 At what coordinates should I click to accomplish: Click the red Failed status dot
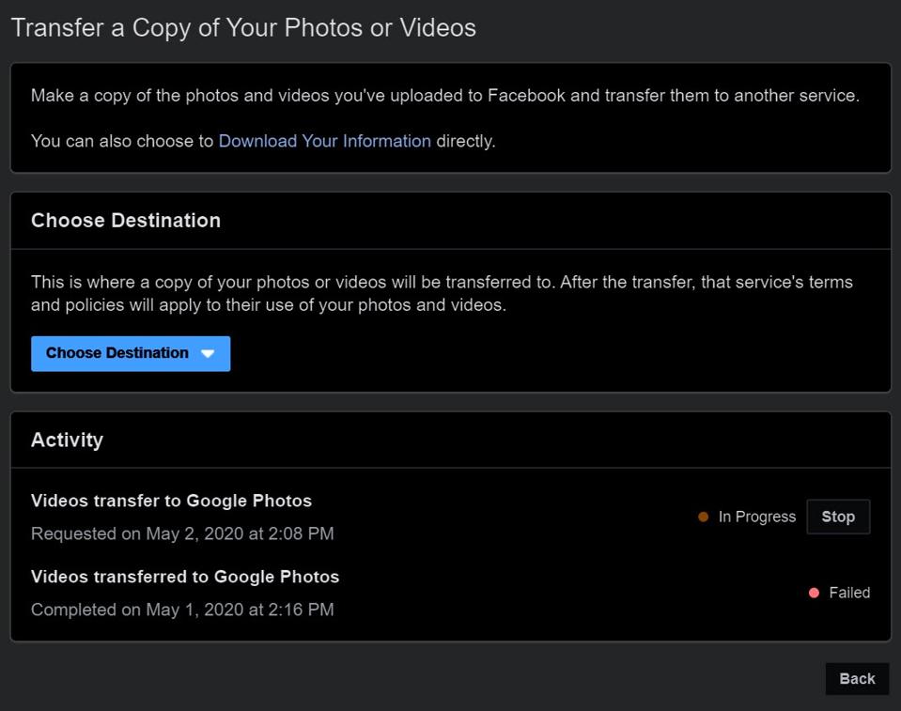pos(814,593)
